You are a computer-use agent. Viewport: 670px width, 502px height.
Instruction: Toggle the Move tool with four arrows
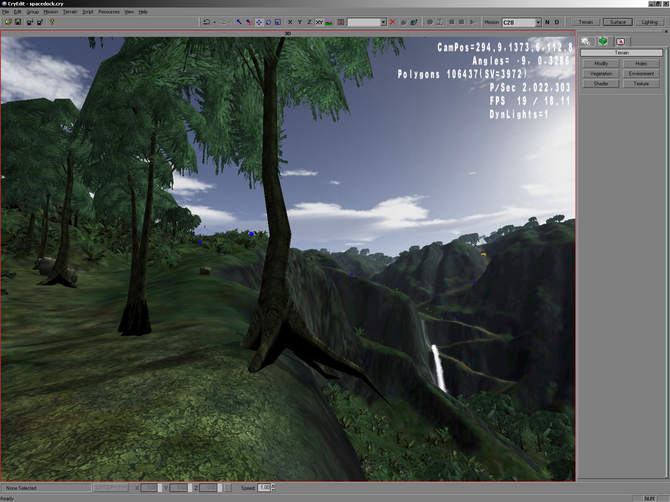coord(259,22)
